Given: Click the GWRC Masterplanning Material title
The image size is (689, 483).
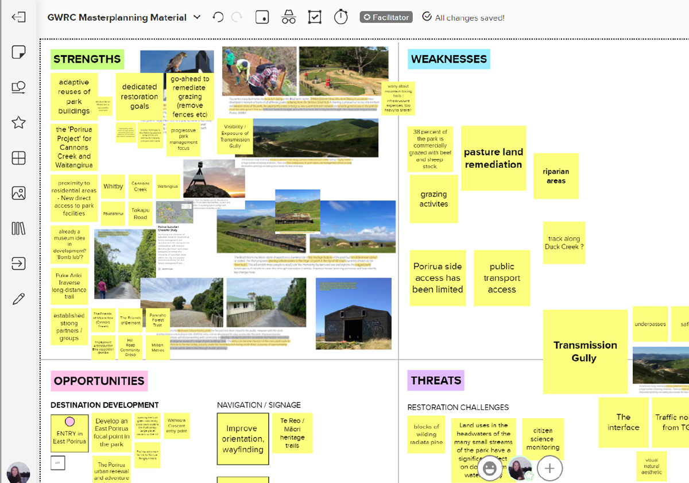Looking at the screenshot, I should (x=117, y=17).
